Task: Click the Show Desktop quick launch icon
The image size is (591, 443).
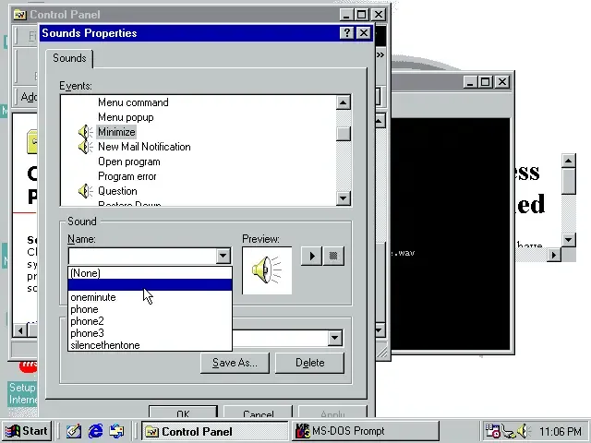Action: [x=74, y=431]
